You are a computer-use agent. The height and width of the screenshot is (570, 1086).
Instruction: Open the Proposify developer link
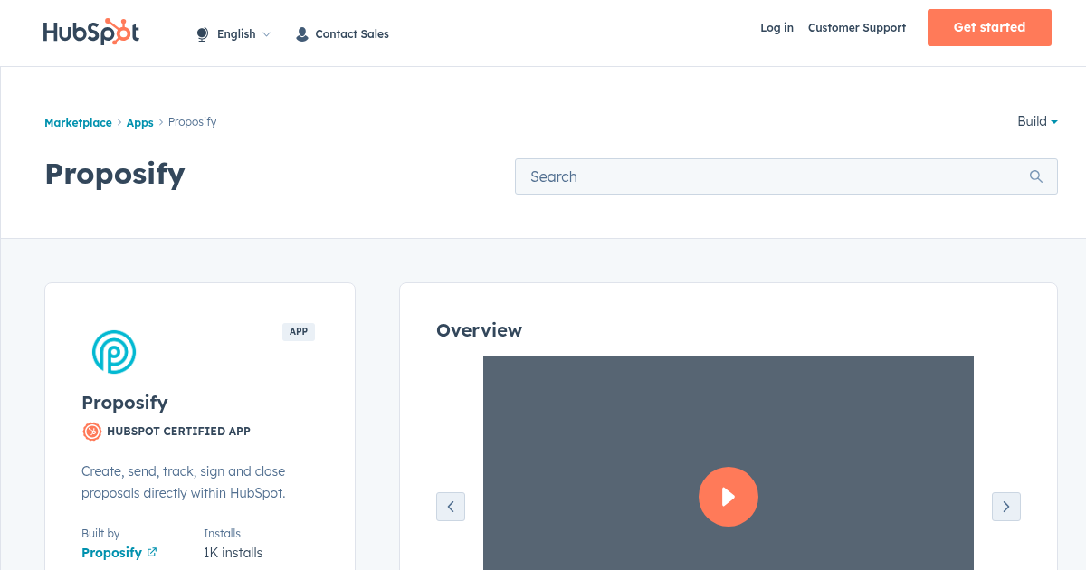[112, 552]
